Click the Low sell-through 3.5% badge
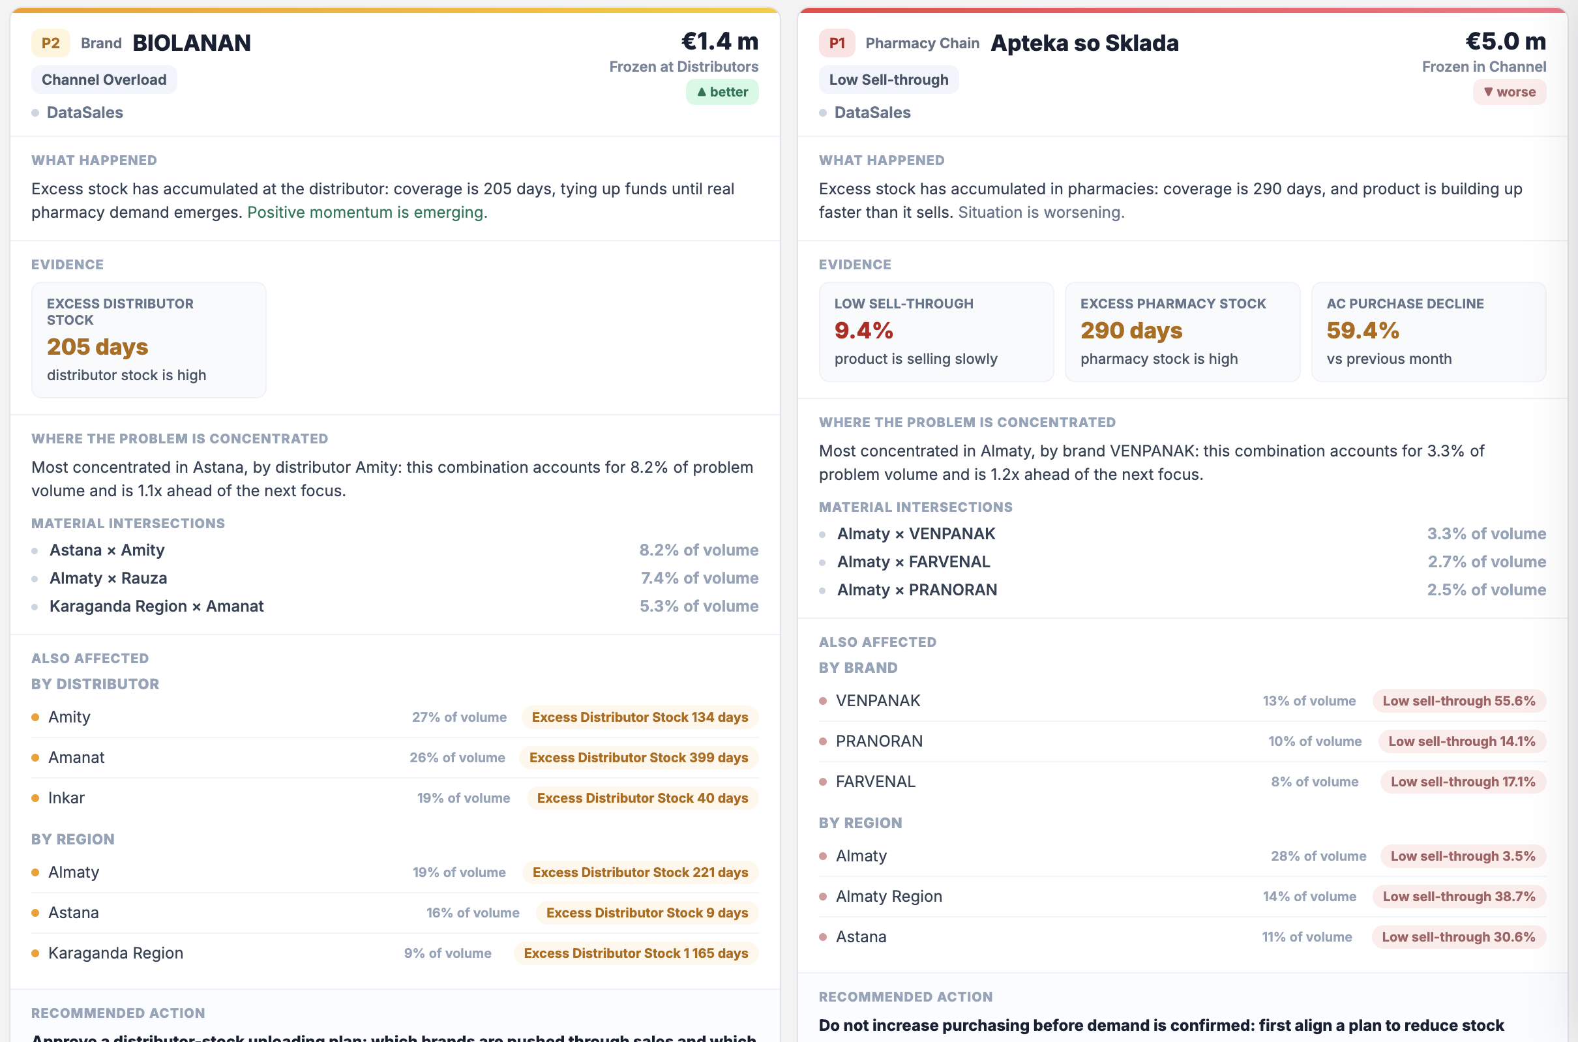This screenshot has width=1578, height=1042. 1463,857
